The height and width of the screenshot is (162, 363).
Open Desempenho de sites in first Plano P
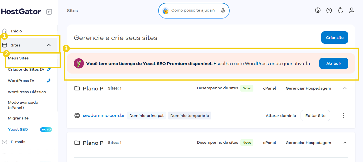pos(218,88)
